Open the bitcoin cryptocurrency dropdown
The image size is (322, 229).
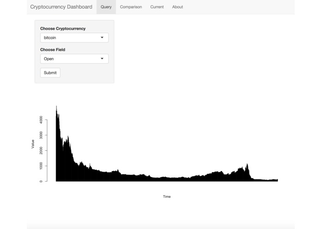(x=74, y=38)
